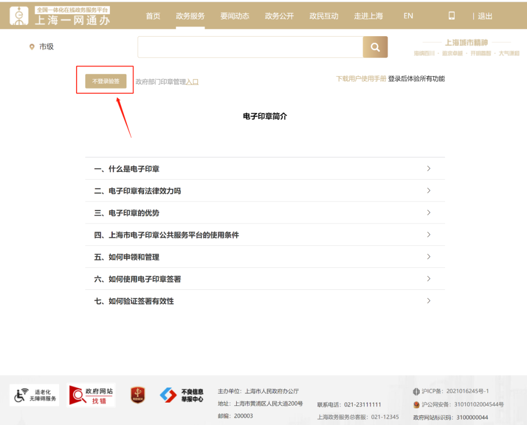
Task: Open the mobile version via phone icon
Action: coord(451,15)
